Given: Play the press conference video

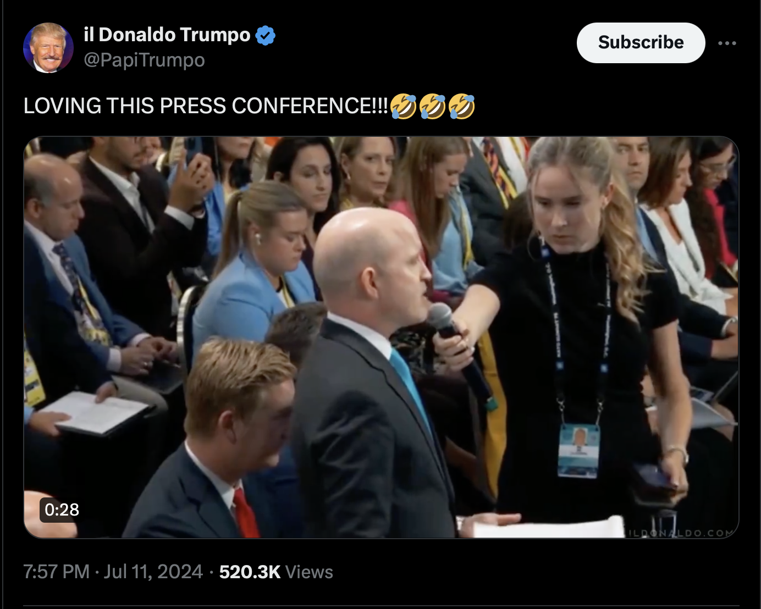Looking at the screenshot, I should (381, 337).
